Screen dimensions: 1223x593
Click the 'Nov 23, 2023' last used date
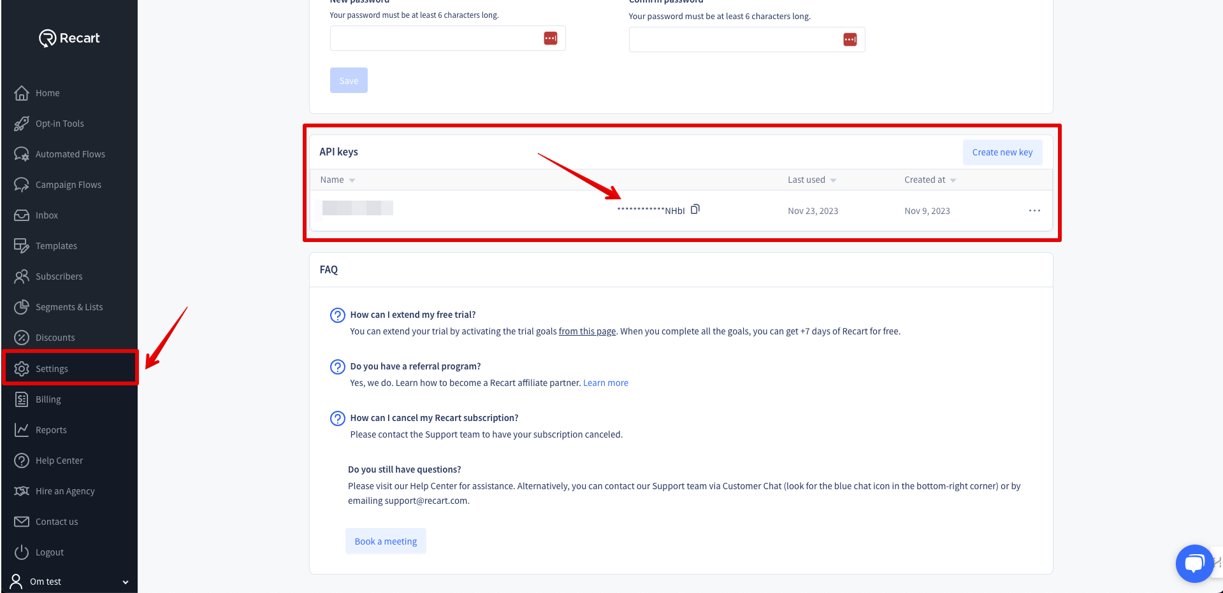(x=813, y=211)
